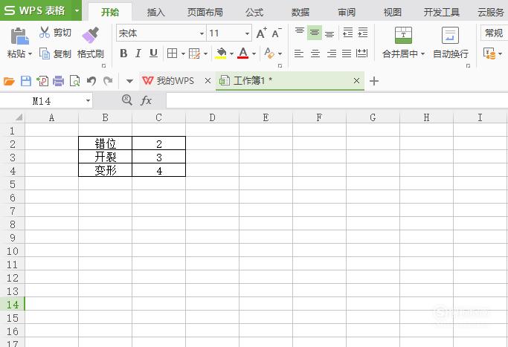
Task: Open the Name Box dropdown arrow
Action: pos(88,100)
